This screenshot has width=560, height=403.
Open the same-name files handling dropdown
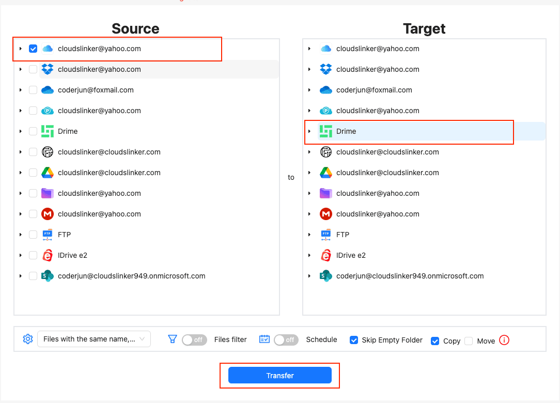[94, 339]
